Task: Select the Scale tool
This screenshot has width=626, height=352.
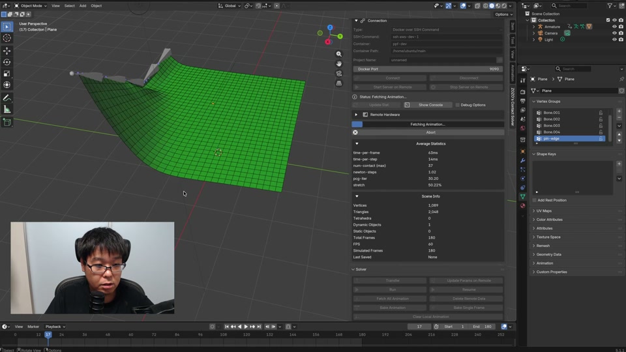Action: point(7,74)
